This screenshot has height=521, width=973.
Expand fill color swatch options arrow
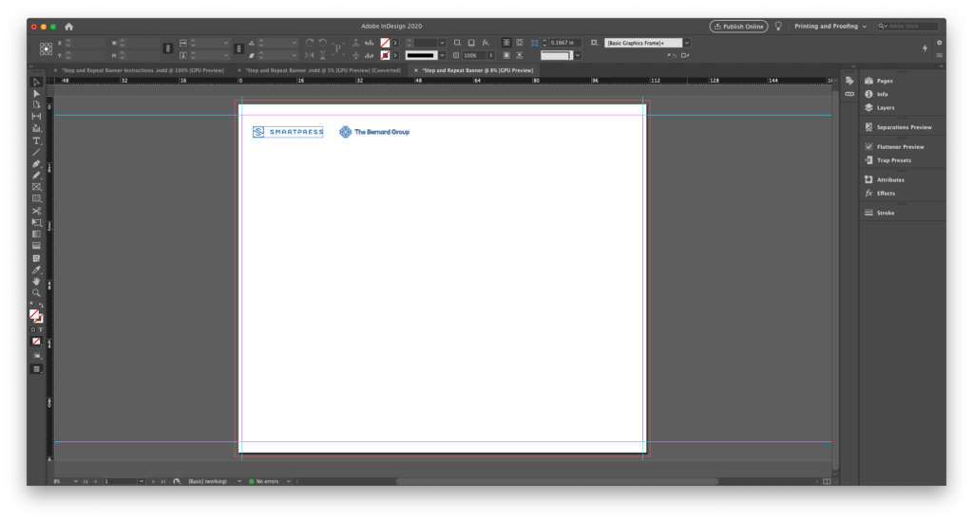pyautogui.click(x=395, y=43)
